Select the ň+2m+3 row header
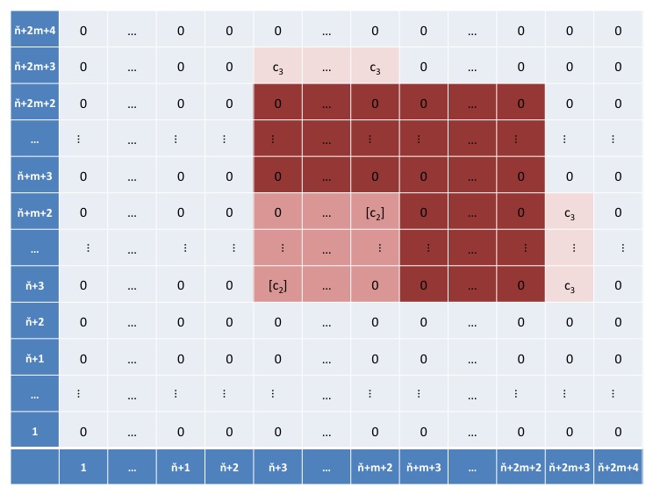The image size is (653, 495). pos(34,67)
